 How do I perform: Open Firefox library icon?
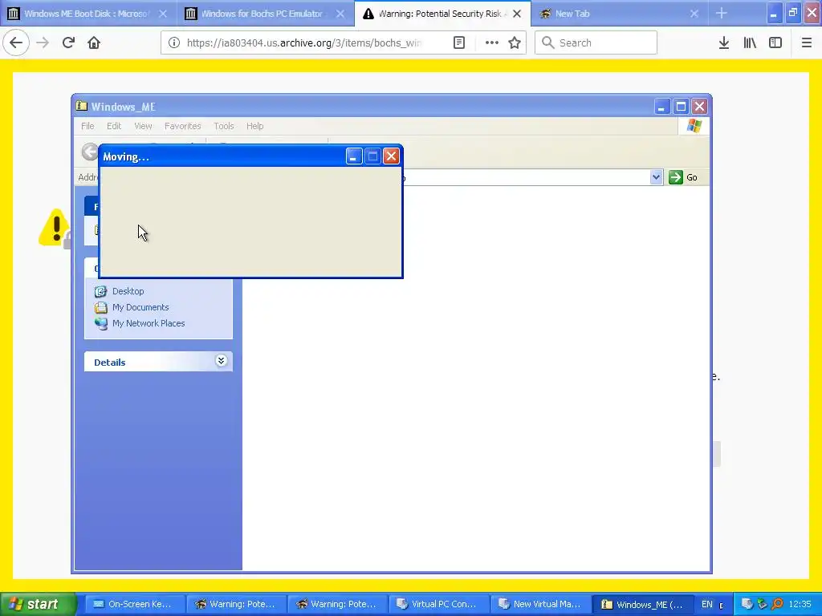coord(750,43)
